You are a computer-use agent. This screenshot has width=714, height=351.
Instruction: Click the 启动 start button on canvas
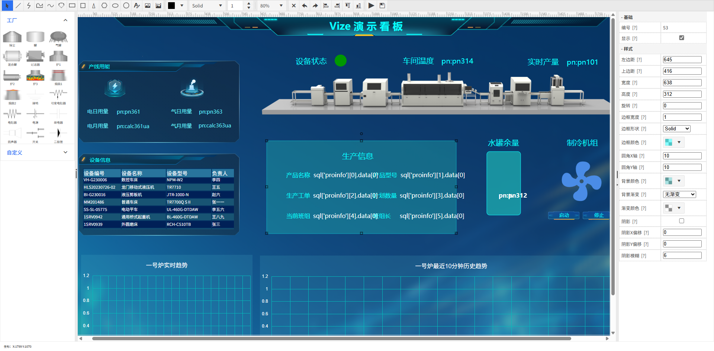pos(564,215)
